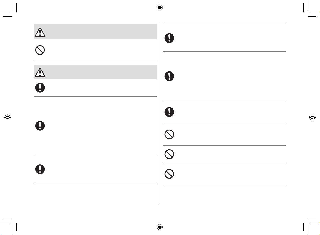The image size is (320, 235).
Task: Click the exclamation icon directly beneath the second banner
Action: point(40,88)
